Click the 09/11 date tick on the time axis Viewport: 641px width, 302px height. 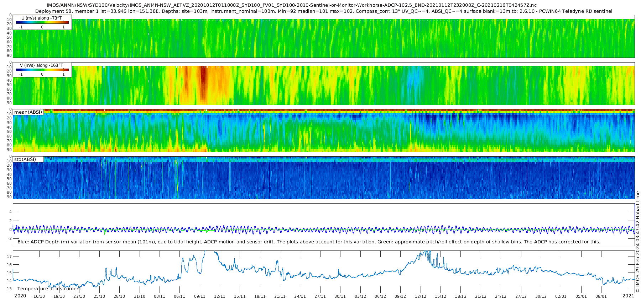pos(200,296)
